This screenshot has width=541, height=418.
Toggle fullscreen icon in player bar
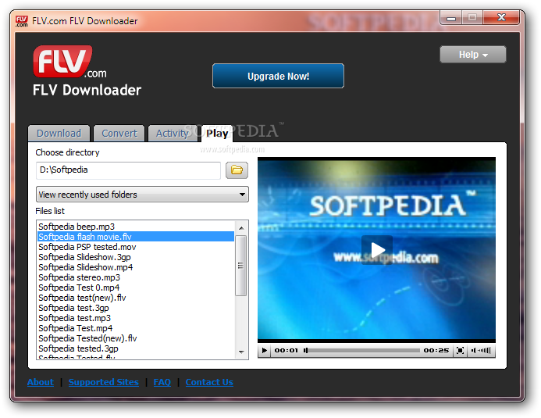tap(460, 350)
